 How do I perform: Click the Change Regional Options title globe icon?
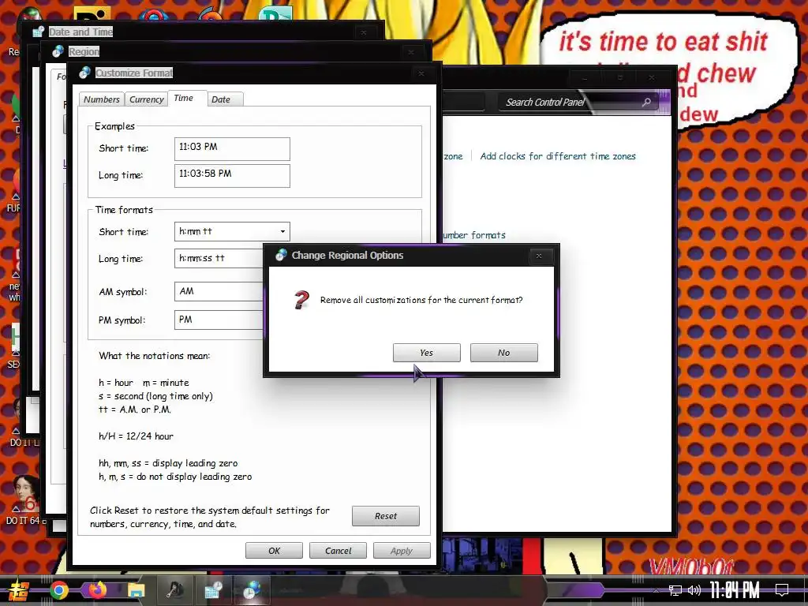(280, 255)
